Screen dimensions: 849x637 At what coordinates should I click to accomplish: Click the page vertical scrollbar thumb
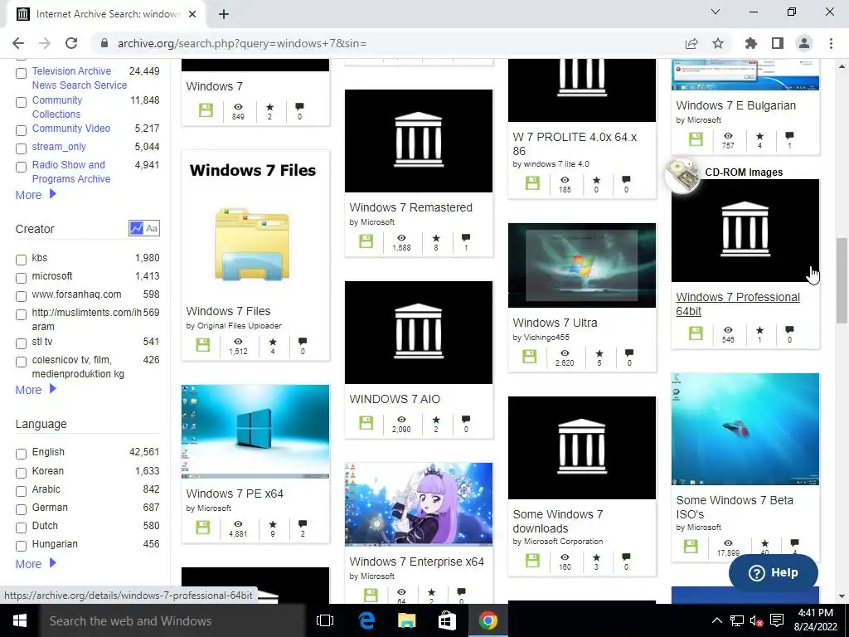(x=842, y=280)
